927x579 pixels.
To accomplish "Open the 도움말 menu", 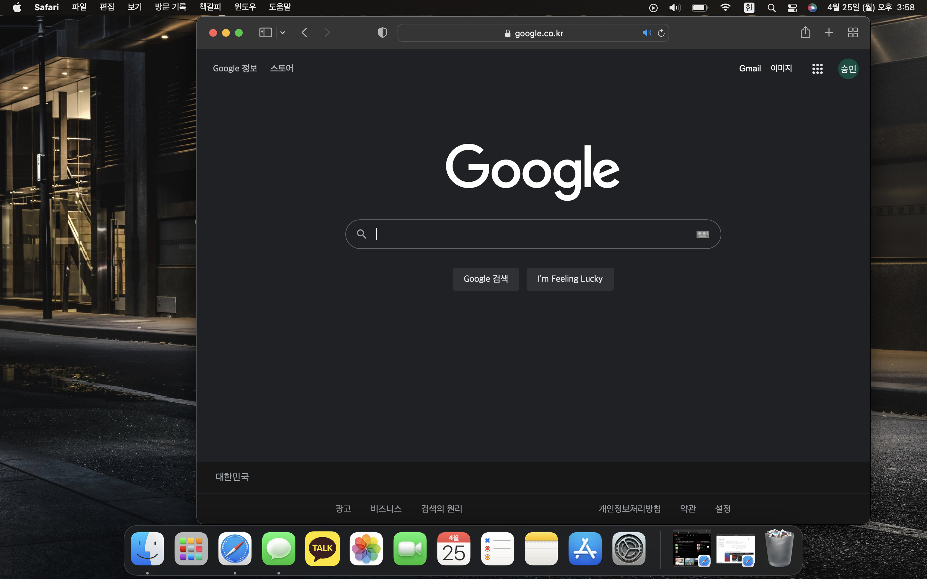I will point(280,7).
